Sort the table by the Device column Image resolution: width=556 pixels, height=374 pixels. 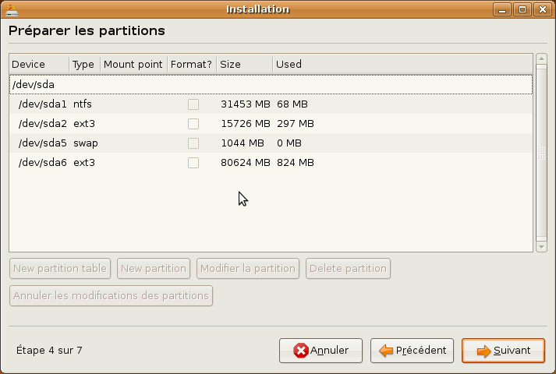[x=39, y=64]
